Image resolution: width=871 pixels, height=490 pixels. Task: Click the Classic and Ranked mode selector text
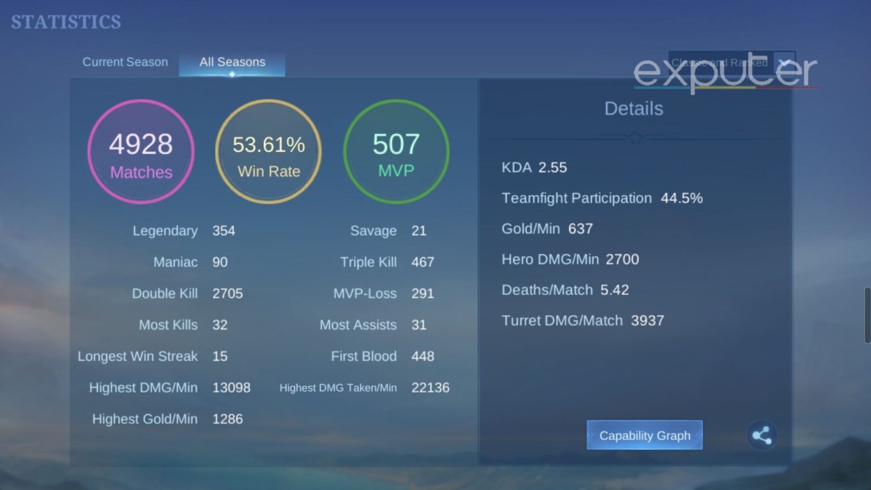pyautogui.click(x=719, y=62)
